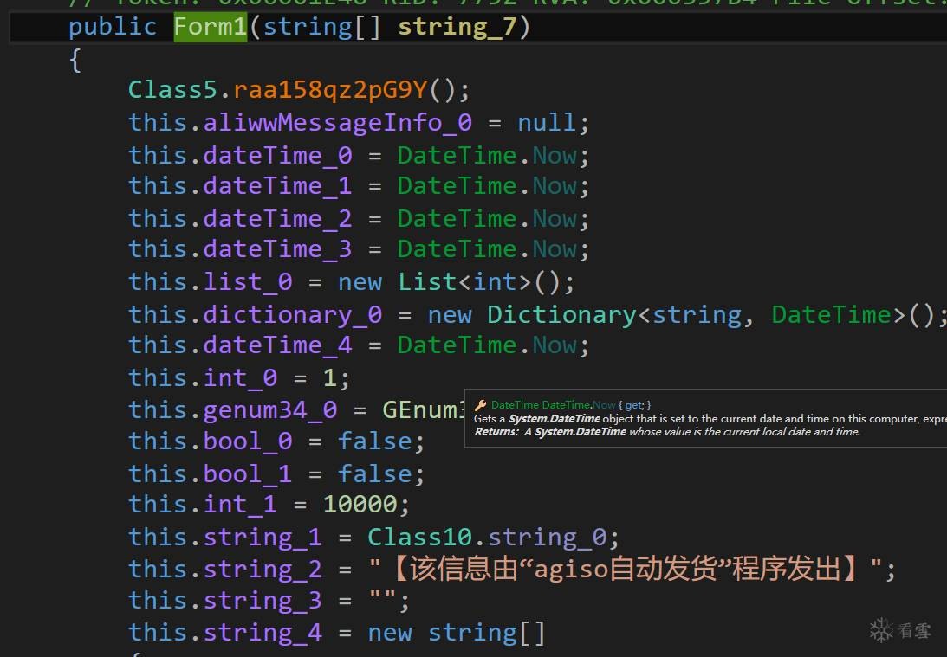Click the aliwwMessageInfo_0 field
Image resolution: width=947 pixels, height=657 pixels.
(x=337, y=123)
